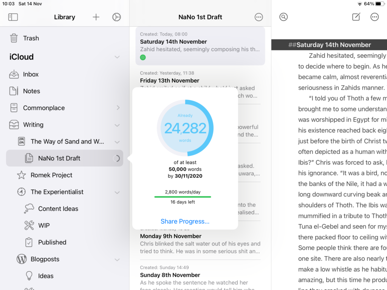Tap green goal dot on Saturday sheet
387x290 pixels.
[x=142, y=57]
